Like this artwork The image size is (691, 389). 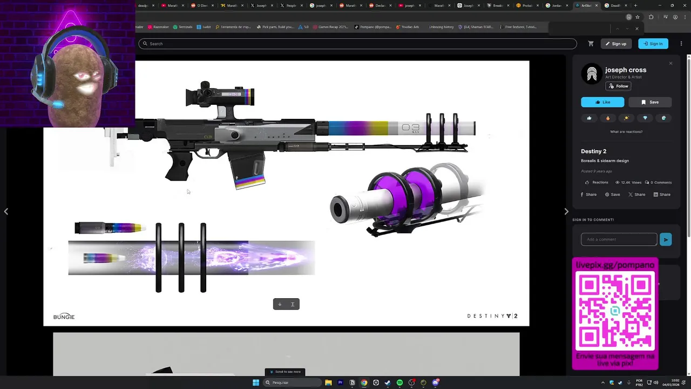(x=602, y=102)
